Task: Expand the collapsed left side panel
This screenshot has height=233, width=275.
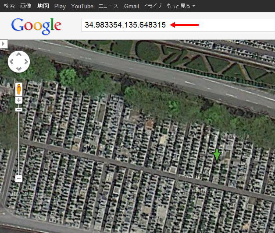Action: pos(4,44)
